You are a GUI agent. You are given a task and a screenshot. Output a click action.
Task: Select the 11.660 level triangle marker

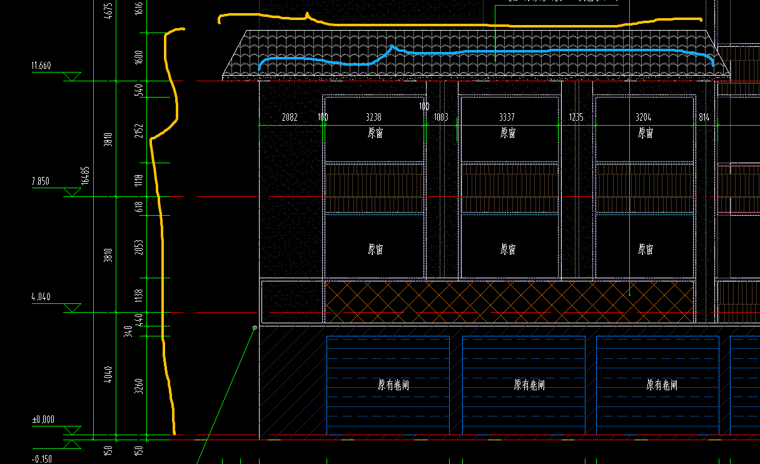pos(73,76)
